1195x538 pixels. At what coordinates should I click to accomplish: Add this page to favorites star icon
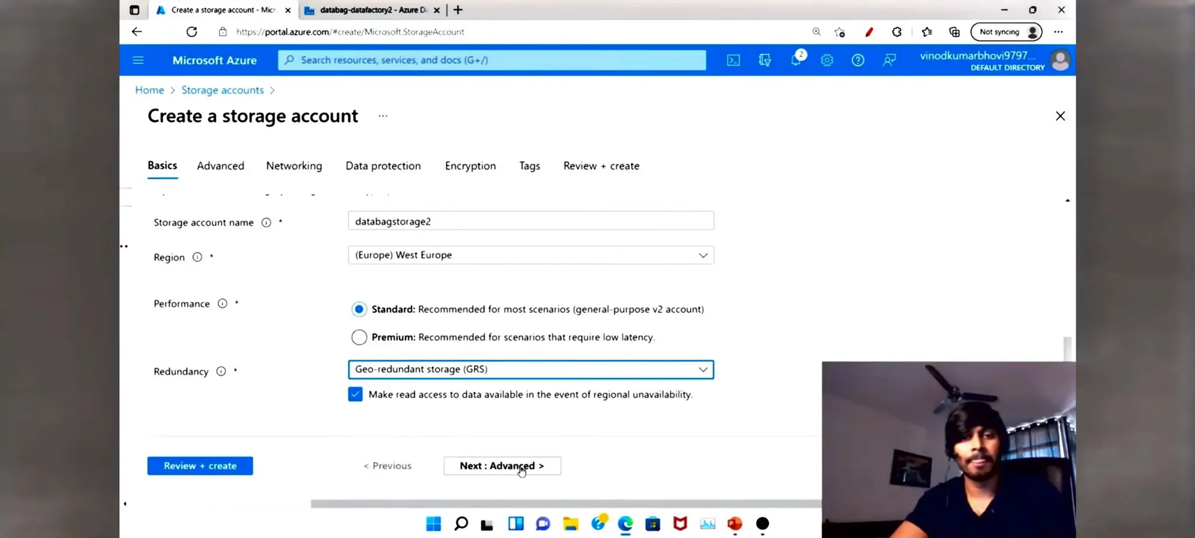(840, 32)
